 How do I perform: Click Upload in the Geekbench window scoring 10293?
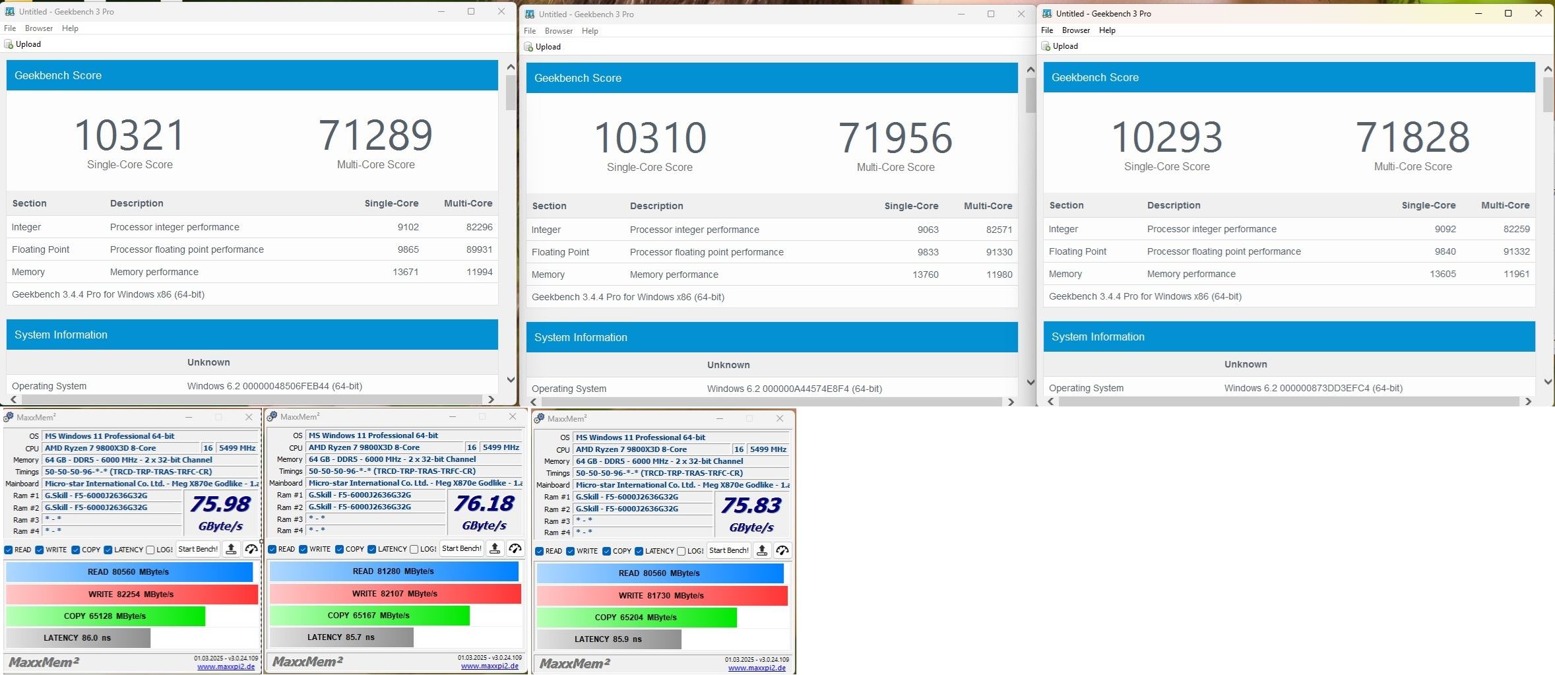(x=1060, y=46)
